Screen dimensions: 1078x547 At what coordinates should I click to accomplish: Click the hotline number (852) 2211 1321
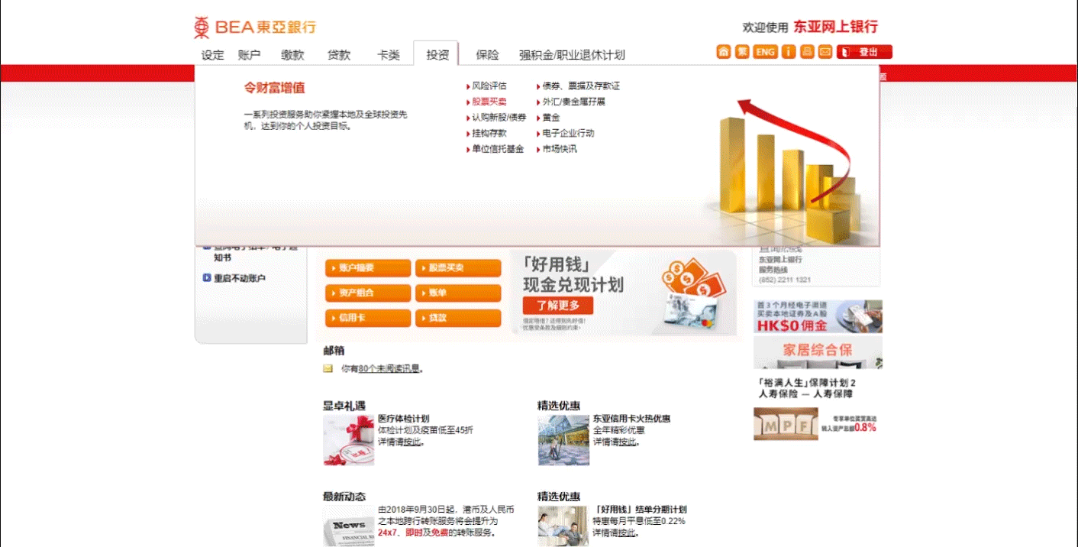click(785, 280)
